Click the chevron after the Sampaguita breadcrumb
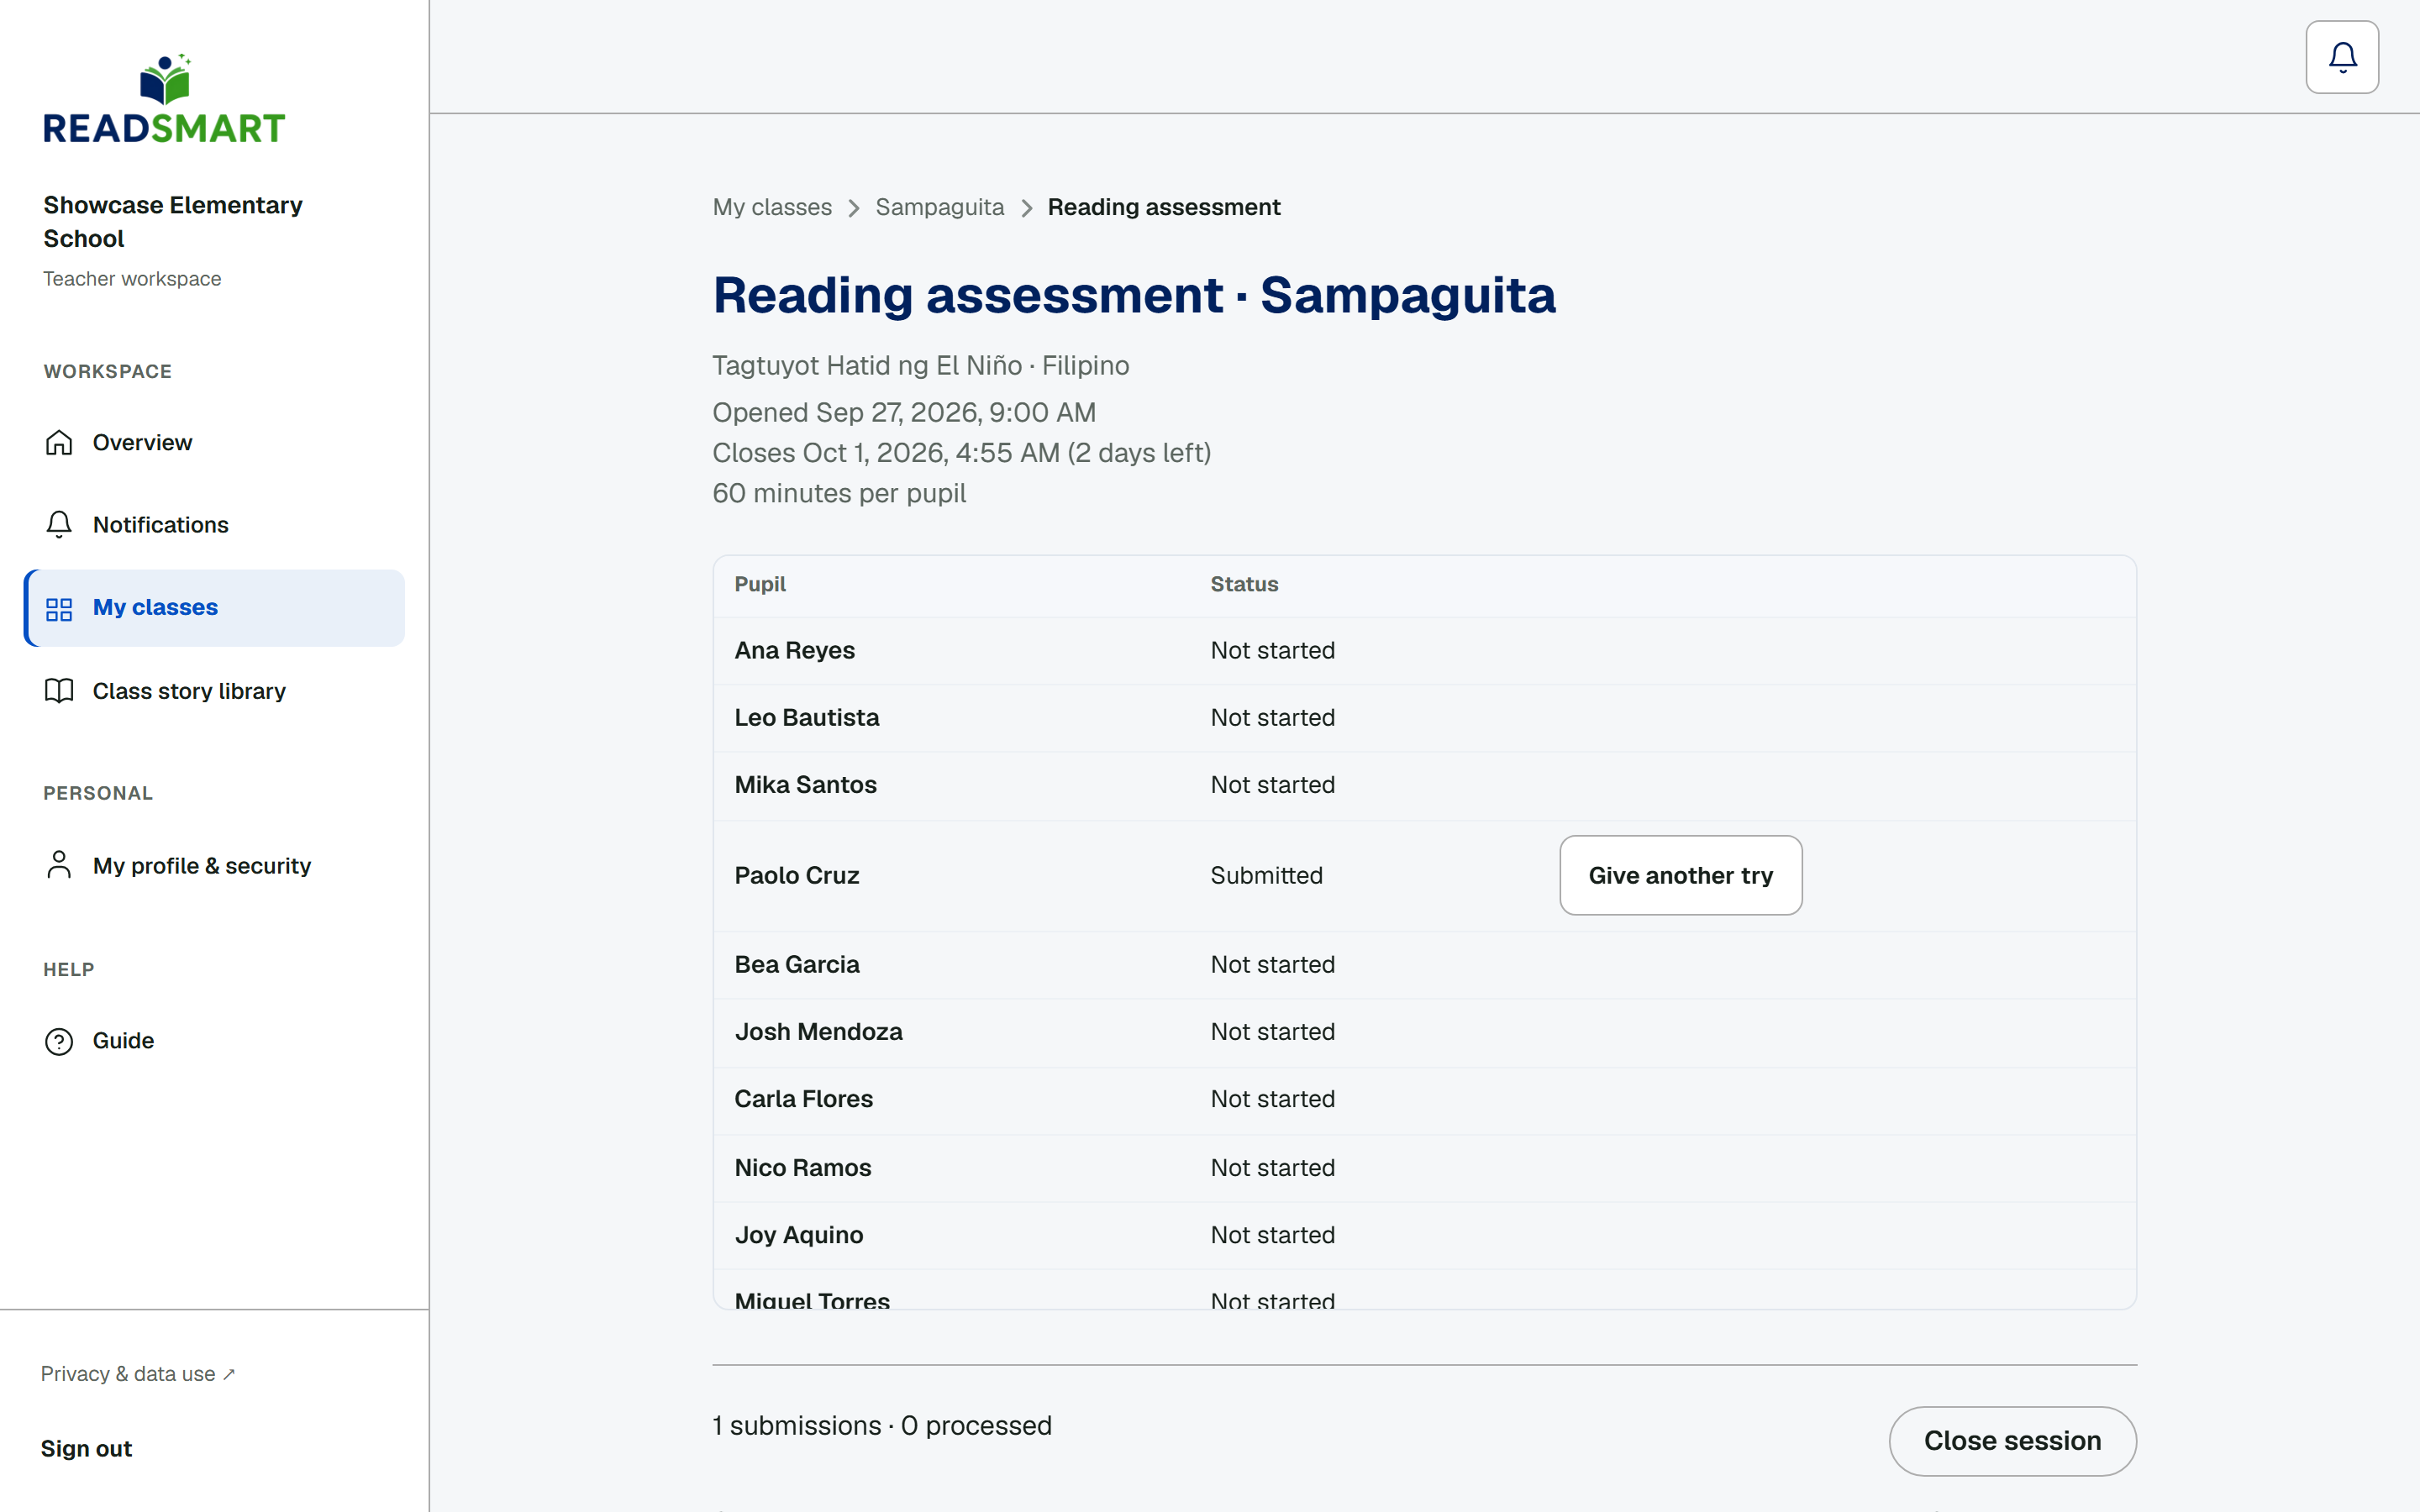 [1026, 208]
